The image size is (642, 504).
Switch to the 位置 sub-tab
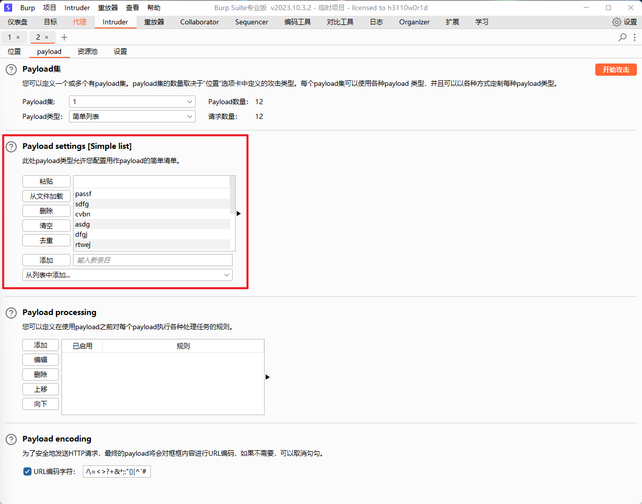(x=14, y=51)
